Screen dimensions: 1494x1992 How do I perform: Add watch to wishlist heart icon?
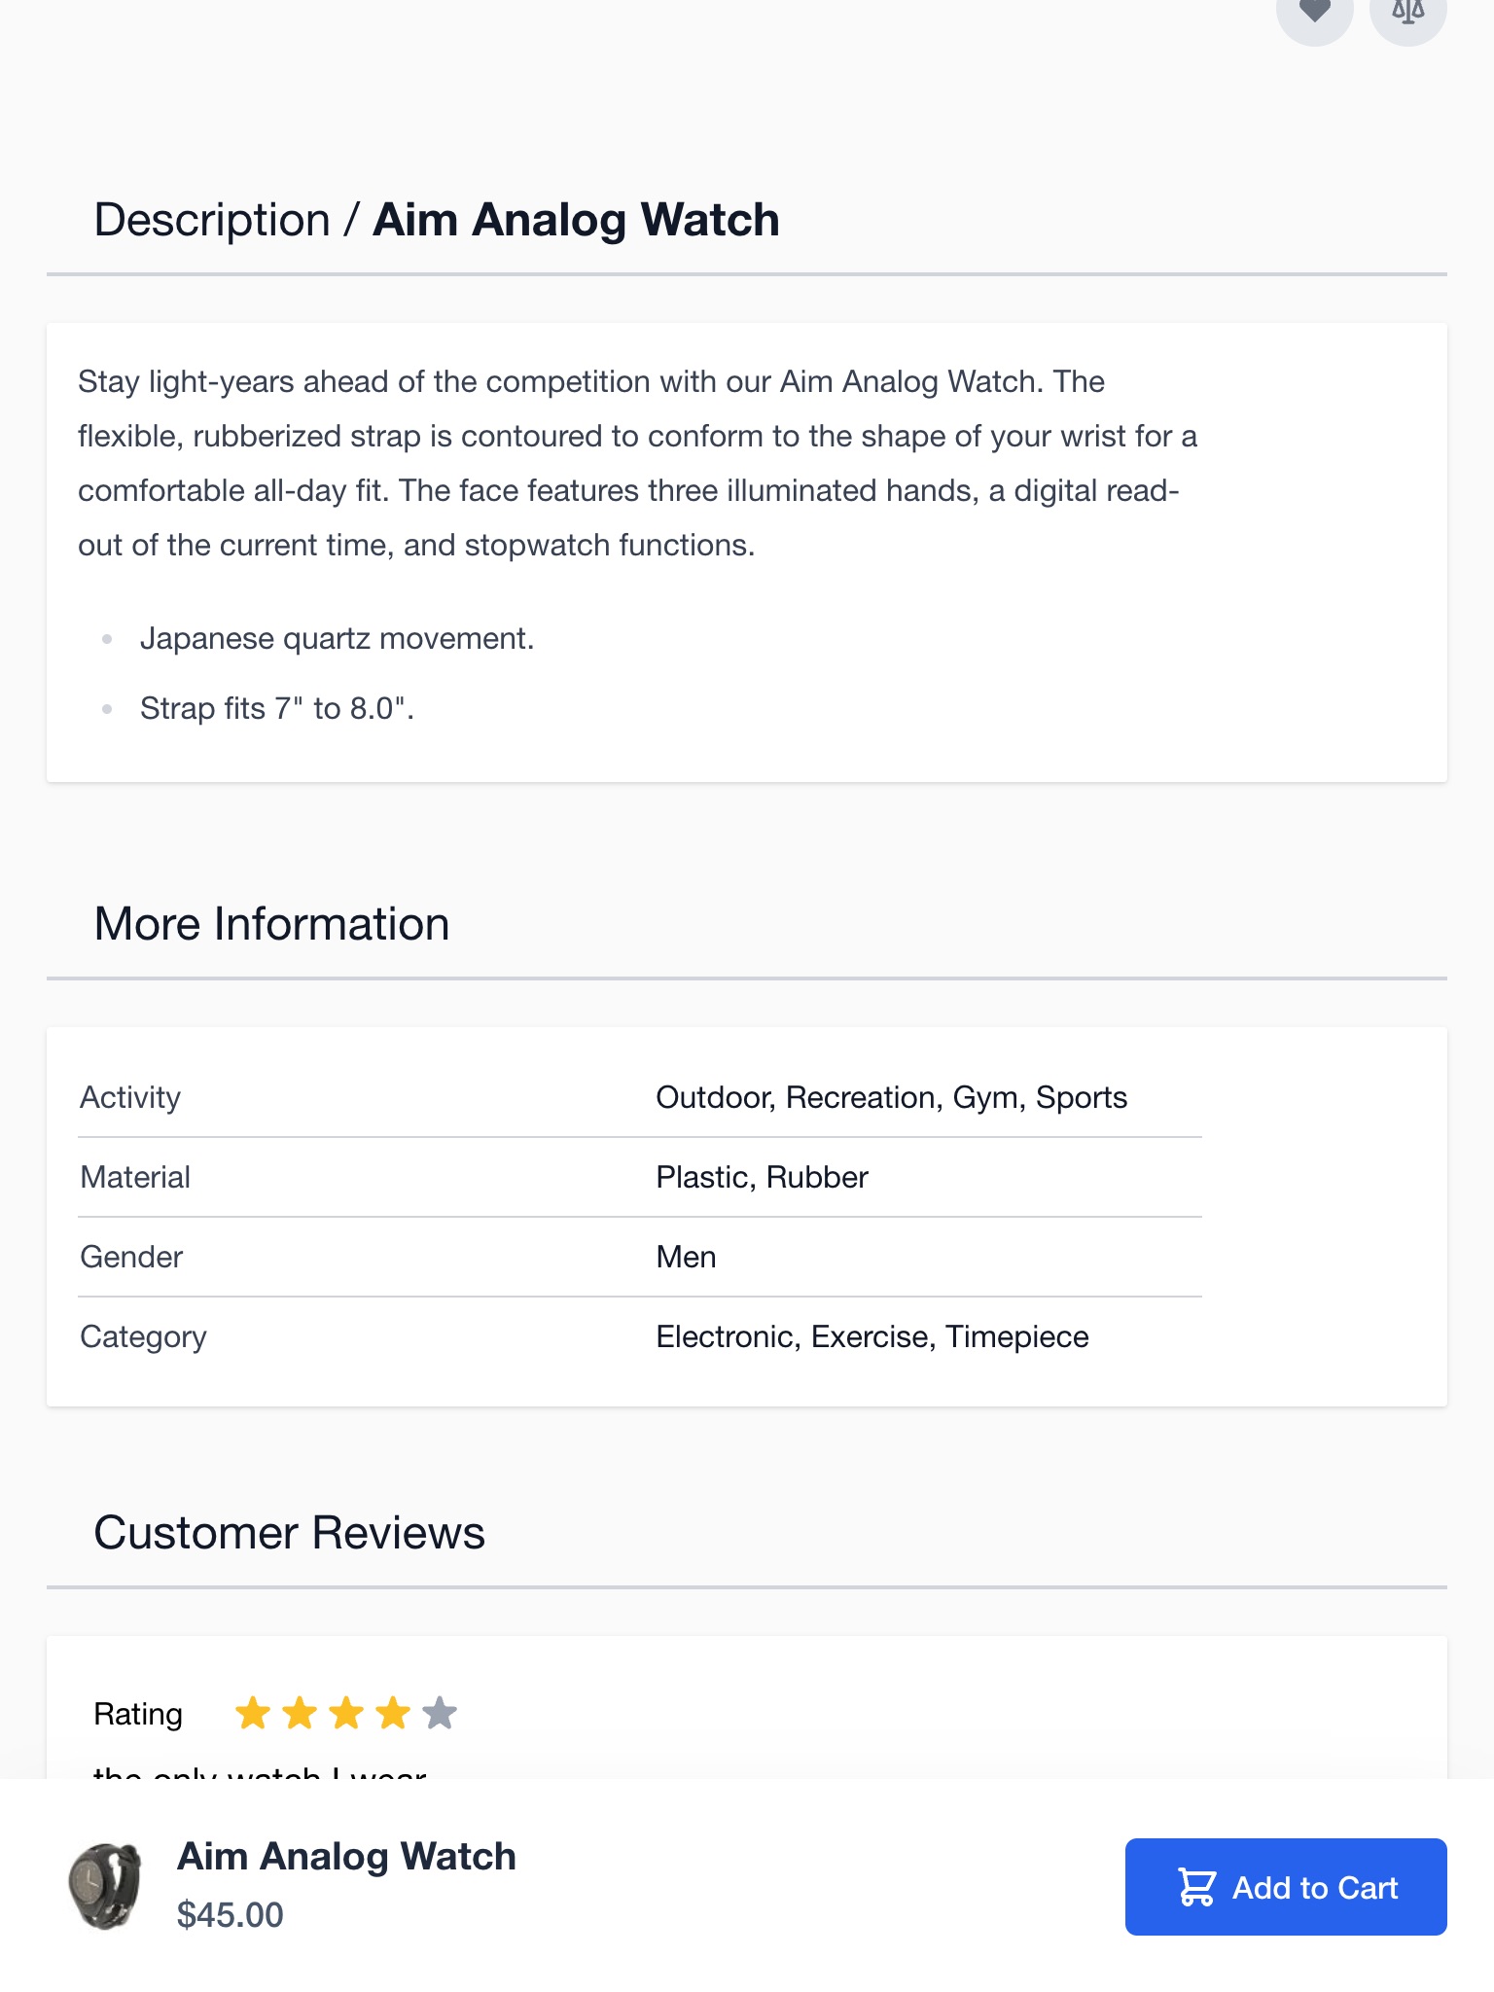(x=1315, y=12)
